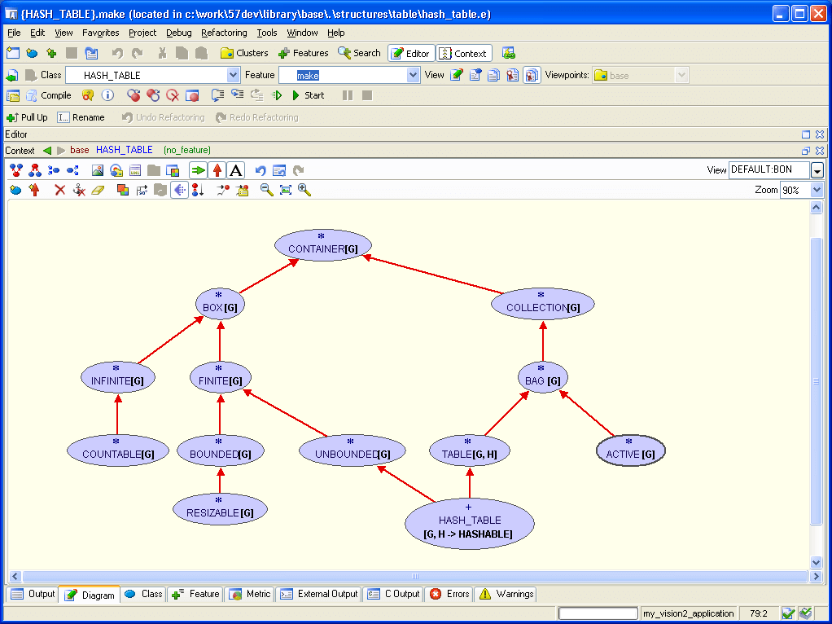Click the system information icon
This screenshot has width=832, height=624.
[x=107, y=95]
